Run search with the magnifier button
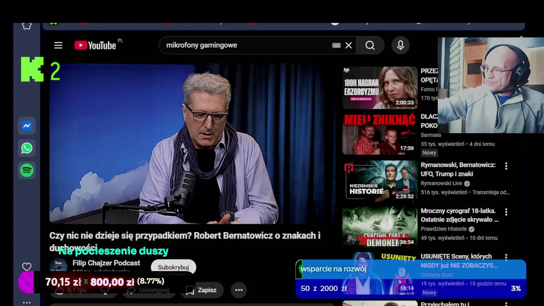The height and width of the screenshot is (306, 544). point(370,45)
